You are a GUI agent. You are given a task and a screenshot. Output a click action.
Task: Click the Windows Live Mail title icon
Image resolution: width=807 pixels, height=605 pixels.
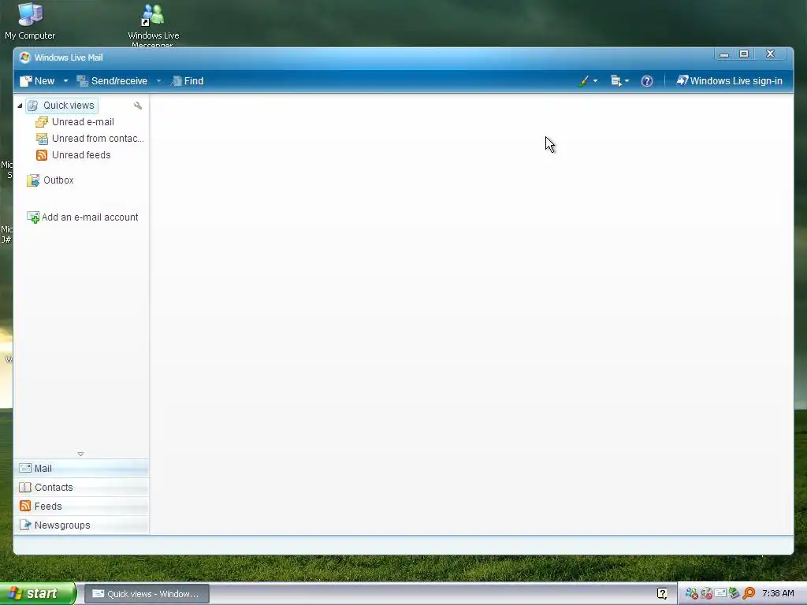pos(24,57)
